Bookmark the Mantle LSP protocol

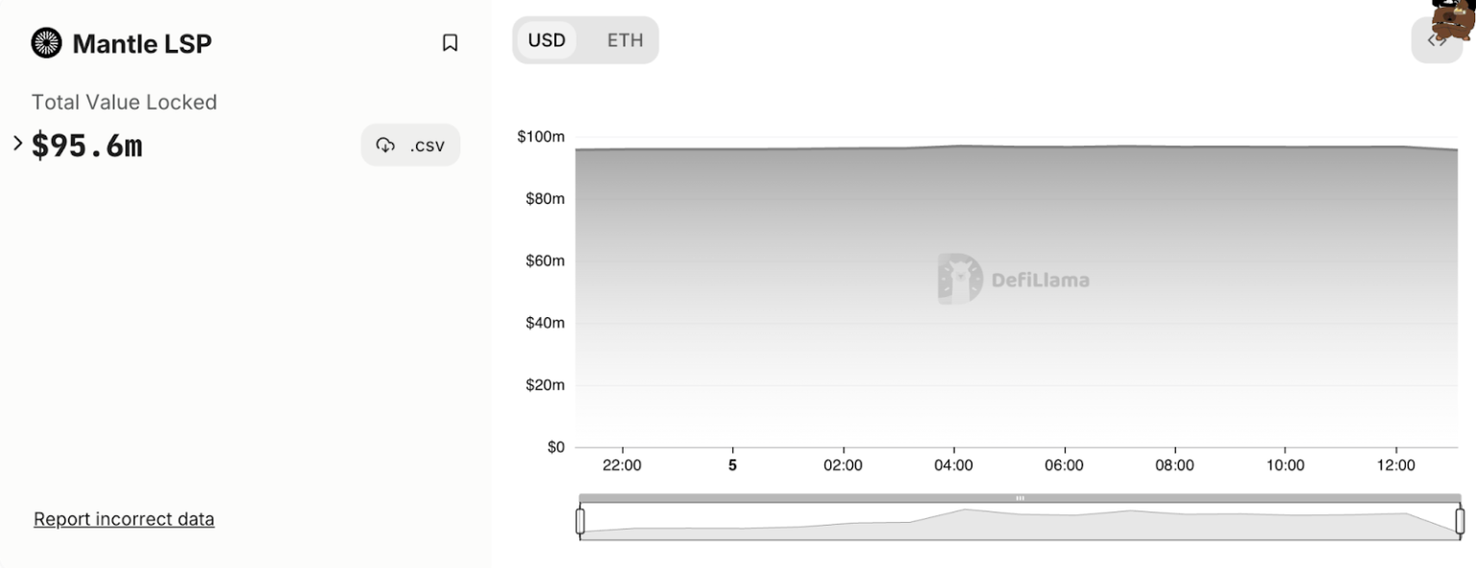(450, 43)
